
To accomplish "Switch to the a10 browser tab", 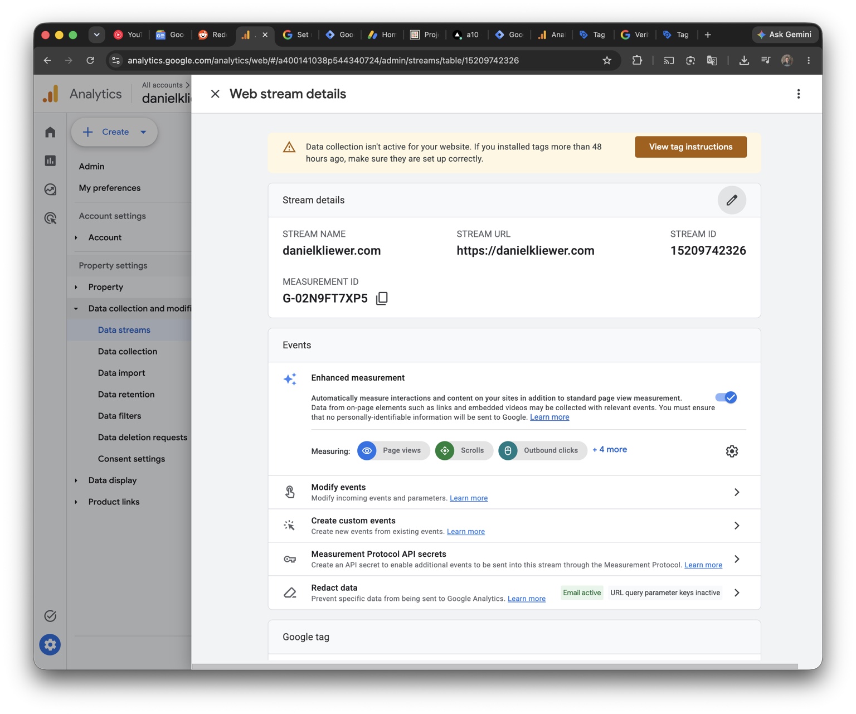I will pos(466,35).
